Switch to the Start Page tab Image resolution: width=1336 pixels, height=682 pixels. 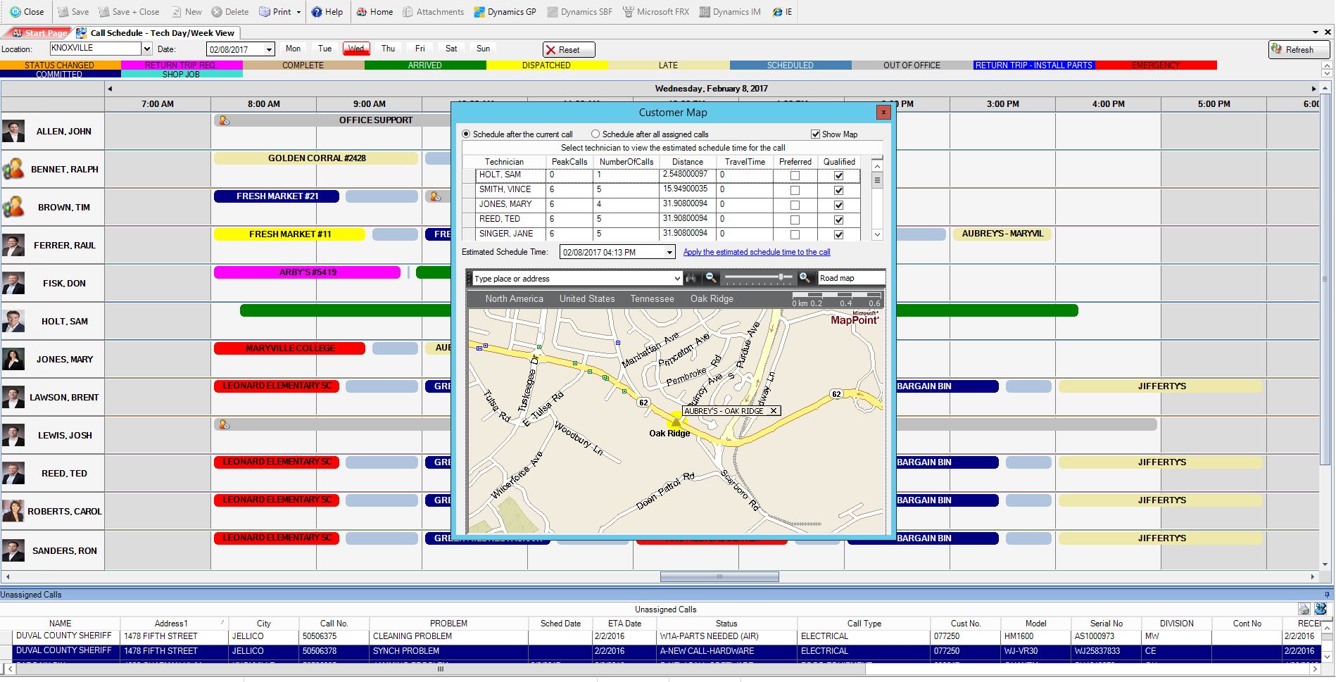tap(40, 33)
